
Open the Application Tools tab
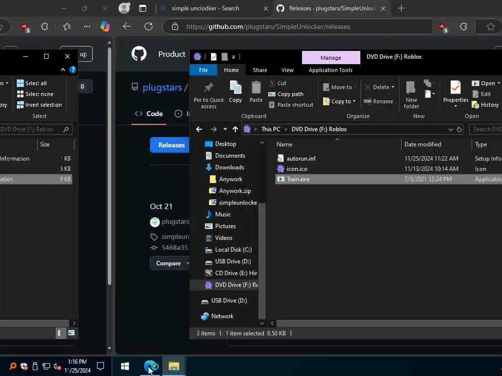click(x=330, y=70)
